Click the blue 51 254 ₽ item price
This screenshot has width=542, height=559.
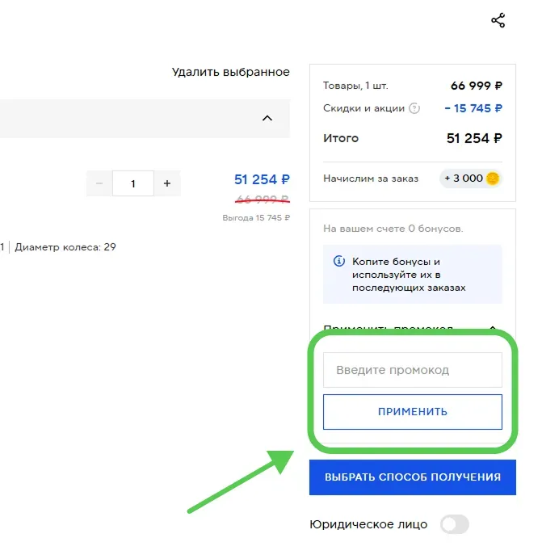(262, 179)
